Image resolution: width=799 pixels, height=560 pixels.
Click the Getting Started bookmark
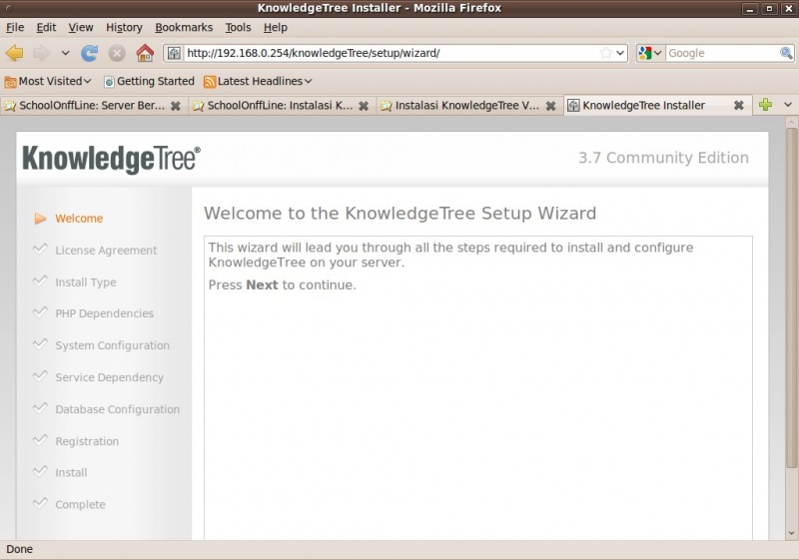point(149,81)
